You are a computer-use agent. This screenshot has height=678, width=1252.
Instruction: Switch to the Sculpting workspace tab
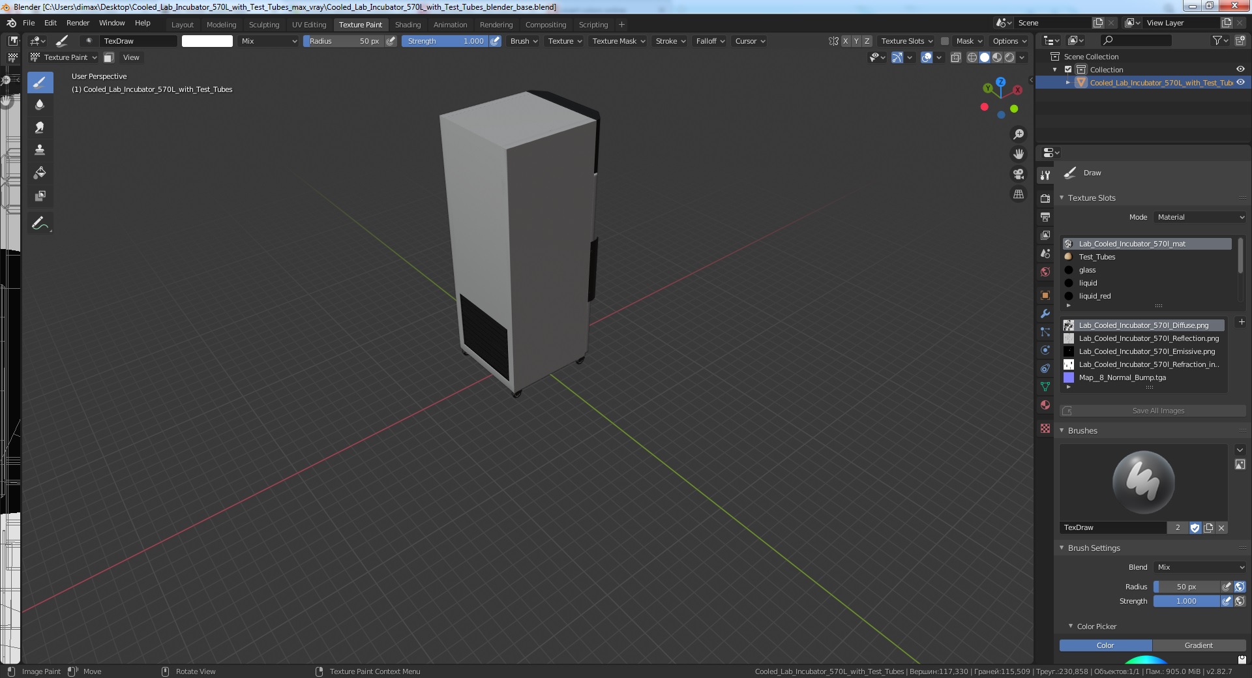coord(264,25)
